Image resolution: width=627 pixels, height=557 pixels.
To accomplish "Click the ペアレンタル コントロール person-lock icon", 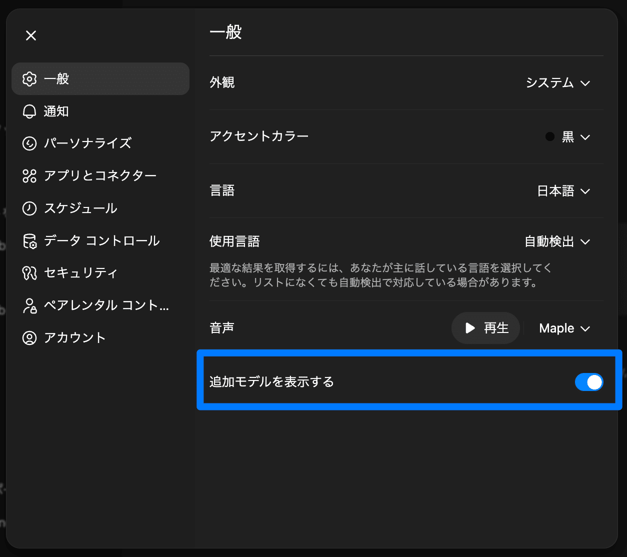I will point(29,305).
